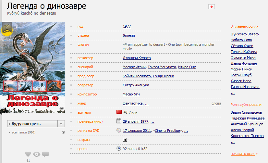
Task: Open actor 'Фуюкити Маки' link
Action: pos(243,57)
